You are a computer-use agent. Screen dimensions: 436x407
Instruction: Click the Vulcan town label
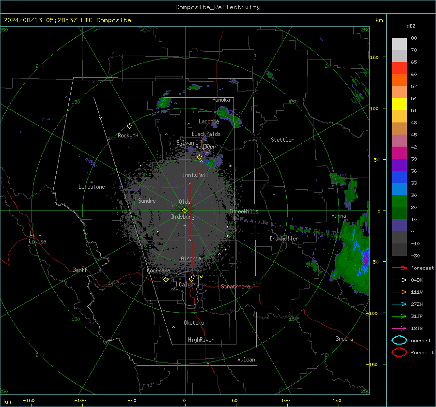[x=246, y=360]
